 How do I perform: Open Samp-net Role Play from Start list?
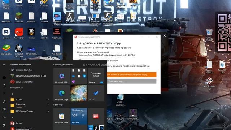(30, 82)
